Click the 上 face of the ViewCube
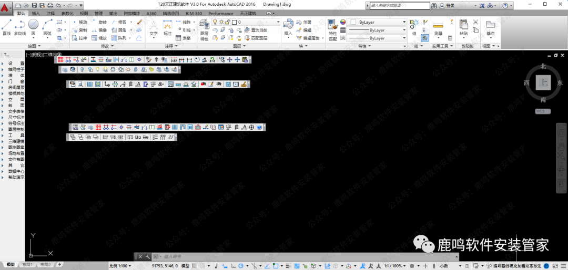568x270 pixels. [543, 83]
